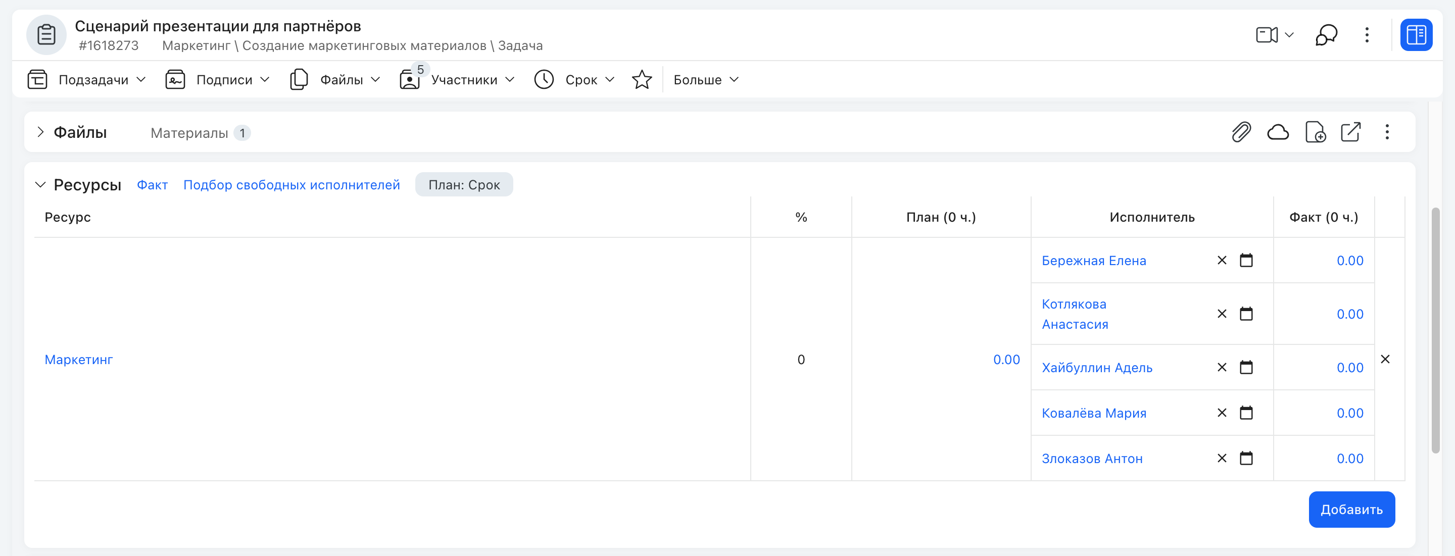1455x556 pixels.
Task: Click the Исполнитель column header
Action: [x=1152, y=217]
